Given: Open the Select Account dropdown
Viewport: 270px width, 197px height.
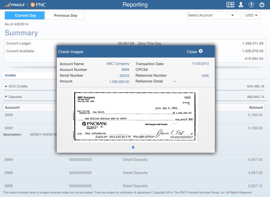Looking at the screenshot, I should pyautogui.click(x=214, y=16).
